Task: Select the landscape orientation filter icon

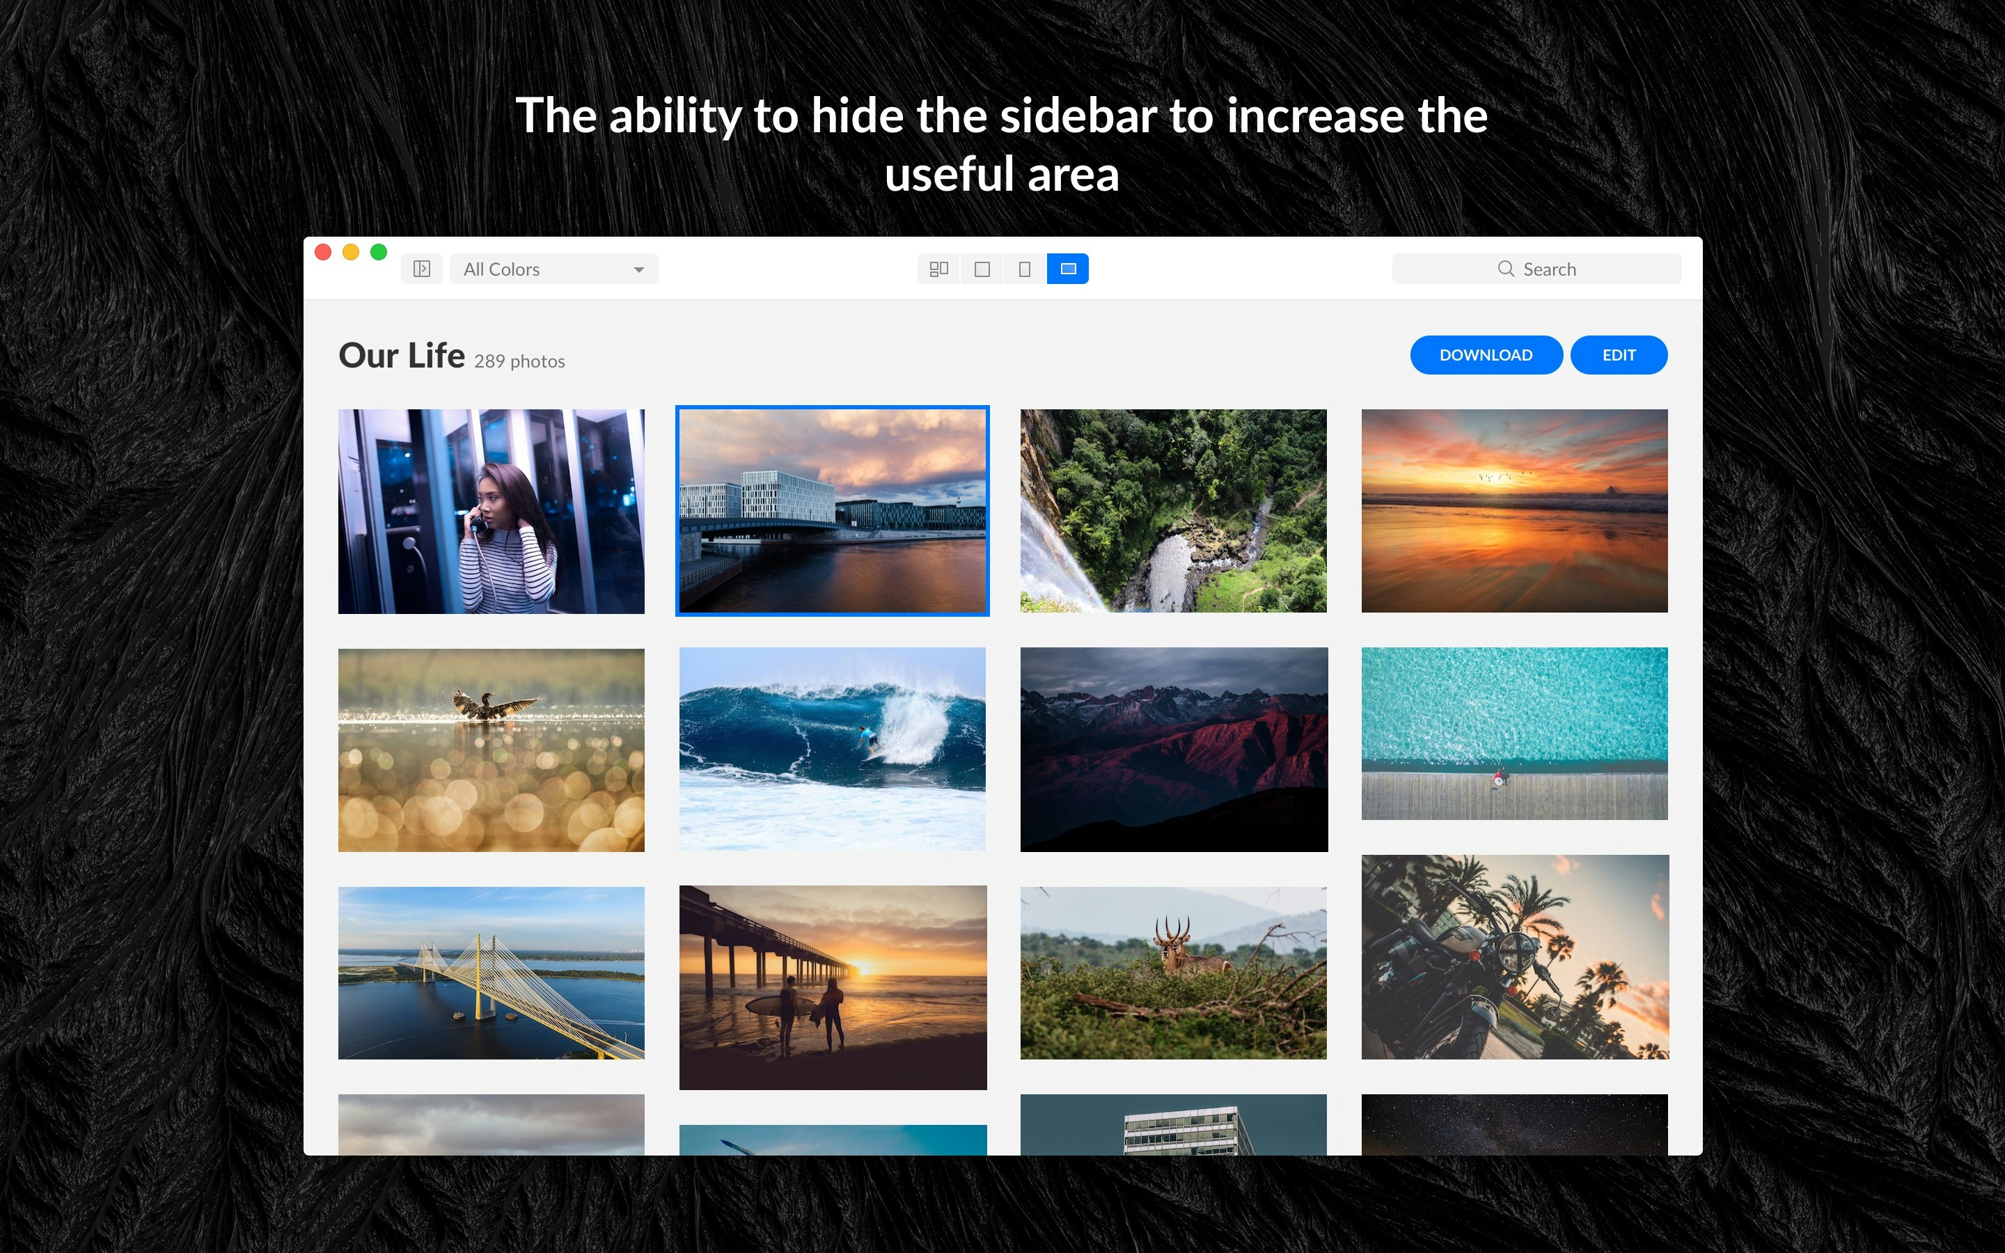Action: tap(1068, 269)
